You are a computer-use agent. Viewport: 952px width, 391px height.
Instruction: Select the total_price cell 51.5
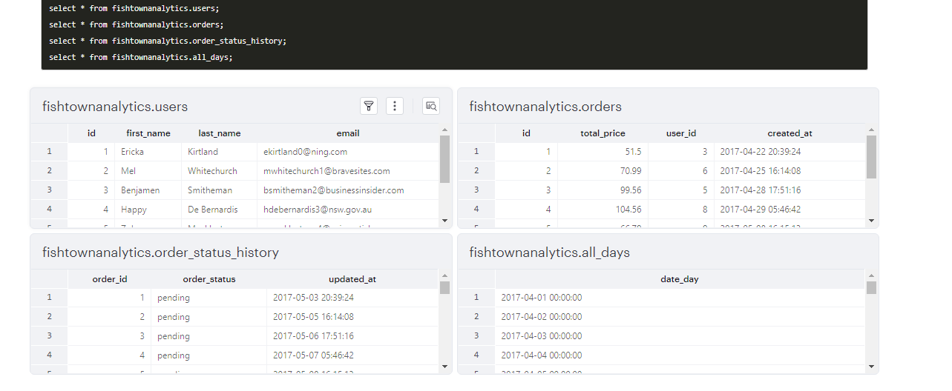pos(603,152)
